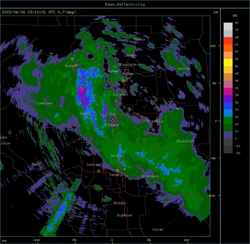Select the Lake Louise label

click(5, 140)
